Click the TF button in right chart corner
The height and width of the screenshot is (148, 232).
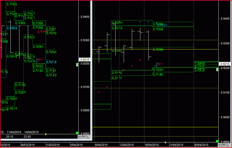[x=224, y=145]
